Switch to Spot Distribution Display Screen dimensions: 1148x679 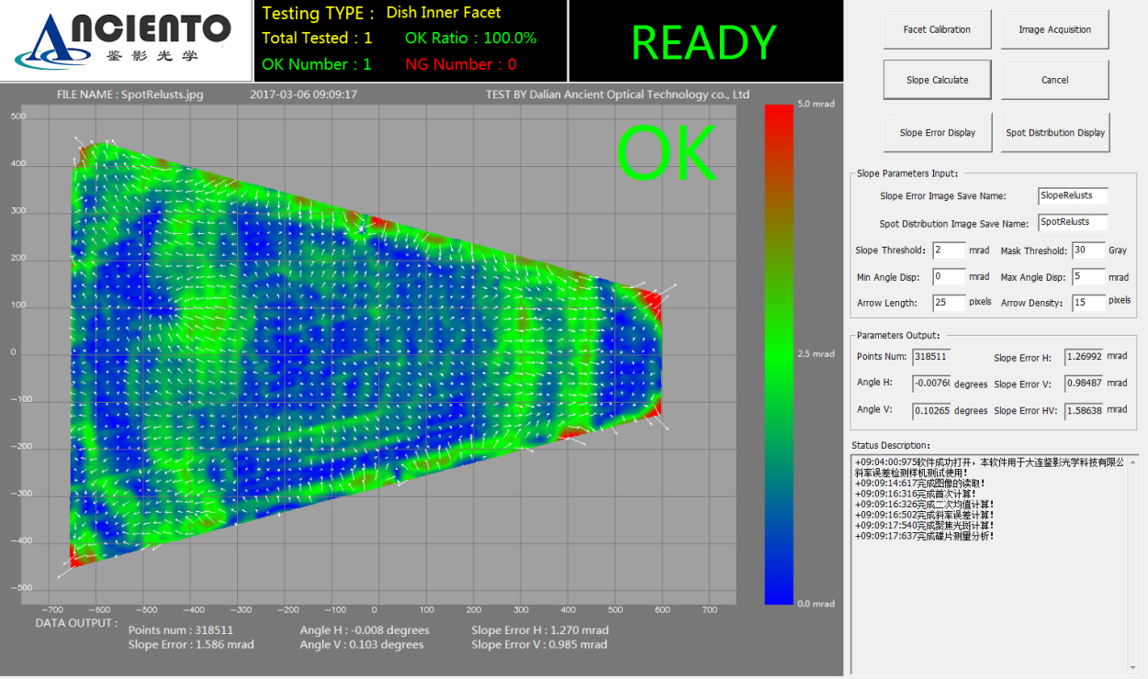click(x=1054, y=132)
